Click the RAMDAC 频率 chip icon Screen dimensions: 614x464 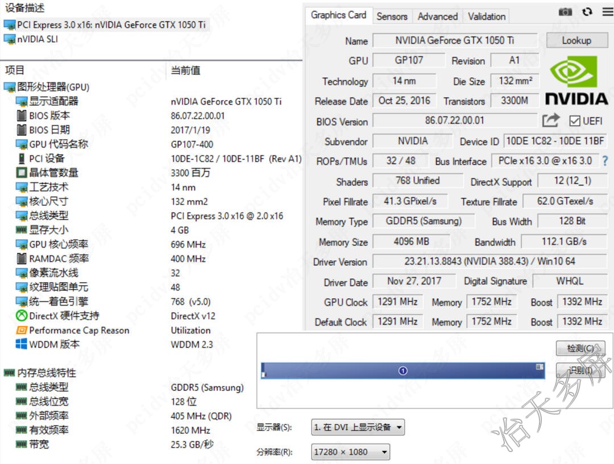(22, 258)
